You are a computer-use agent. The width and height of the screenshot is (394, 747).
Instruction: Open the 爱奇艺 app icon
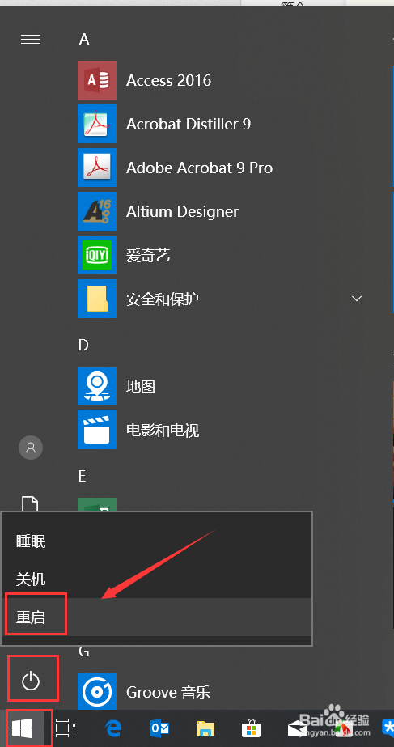click(97, 256)
